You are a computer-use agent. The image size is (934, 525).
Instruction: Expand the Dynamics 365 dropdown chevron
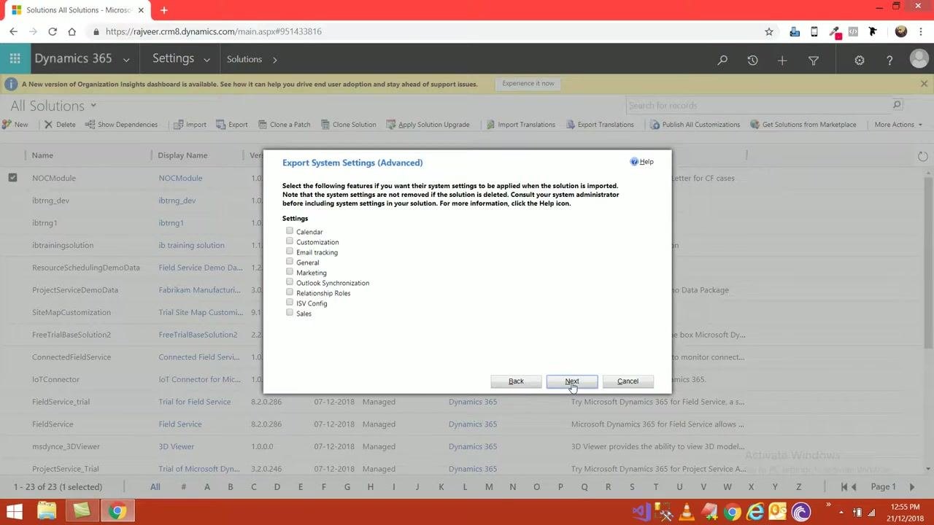click(x=126, y=60)
